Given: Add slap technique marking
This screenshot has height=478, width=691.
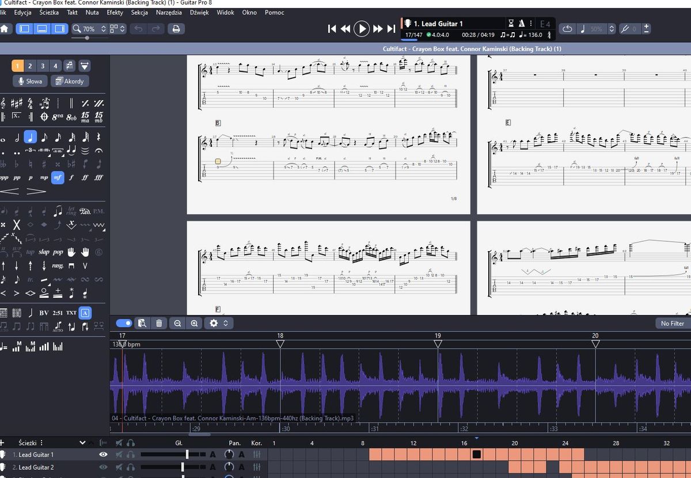Looking at the screenshot, I should coord(44,252).
